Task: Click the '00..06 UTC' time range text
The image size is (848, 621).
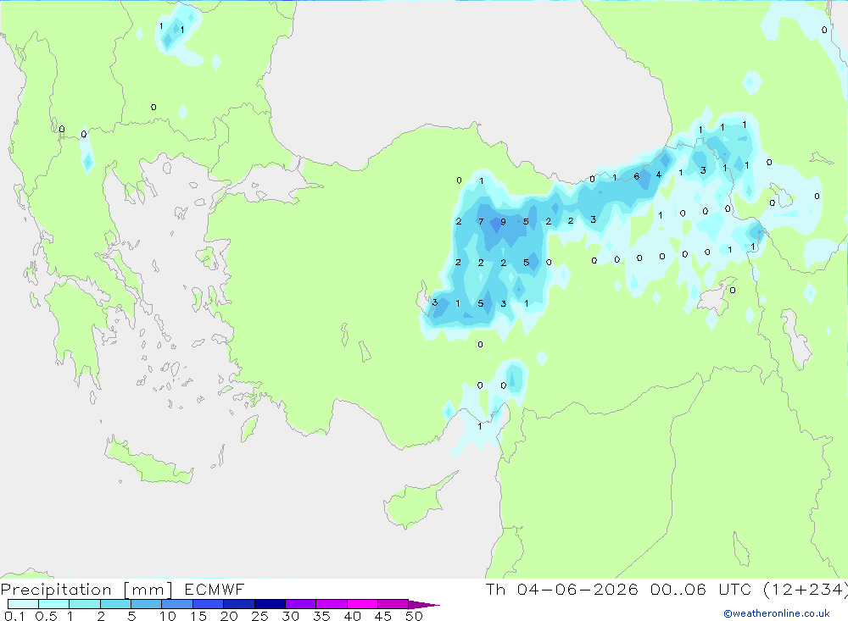Action: [x=701, y=589]
